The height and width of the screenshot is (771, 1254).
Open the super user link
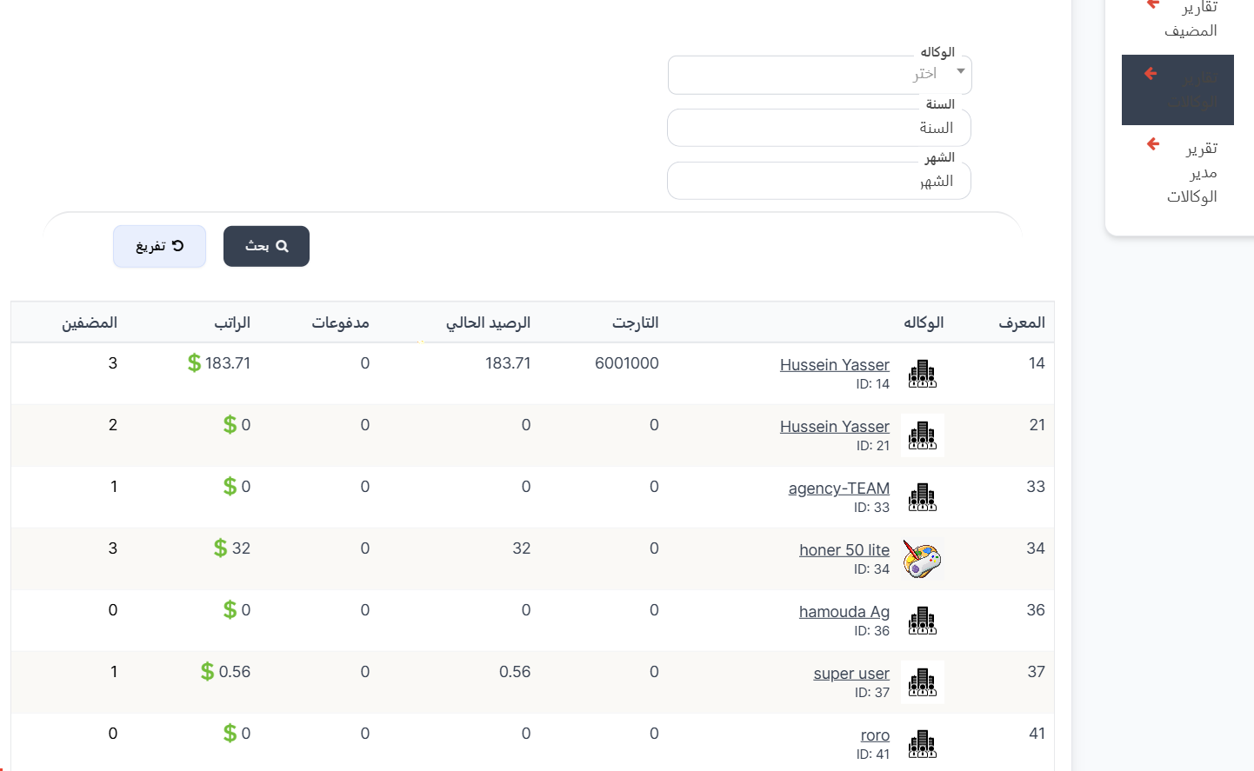pyautogui.click(x=851, y=674)
